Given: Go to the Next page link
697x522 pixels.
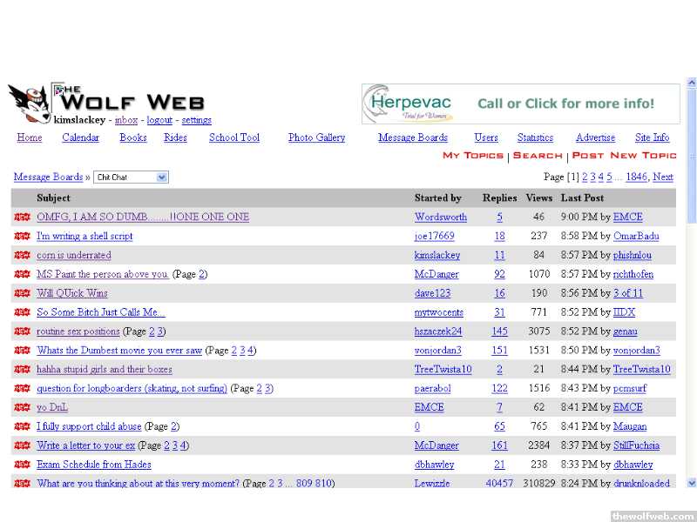Looking at the screenshot, I should [x=663, y=177].
